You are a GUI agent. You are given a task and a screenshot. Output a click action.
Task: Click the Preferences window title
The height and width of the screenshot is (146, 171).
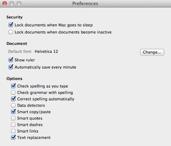click(x=85, y=4)
